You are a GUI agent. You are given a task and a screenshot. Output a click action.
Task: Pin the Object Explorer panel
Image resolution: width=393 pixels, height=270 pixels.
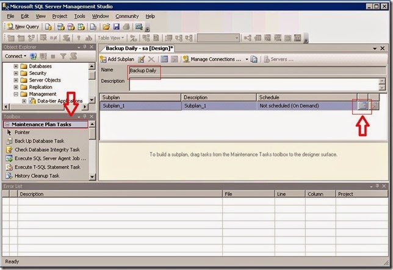(85, 47)
